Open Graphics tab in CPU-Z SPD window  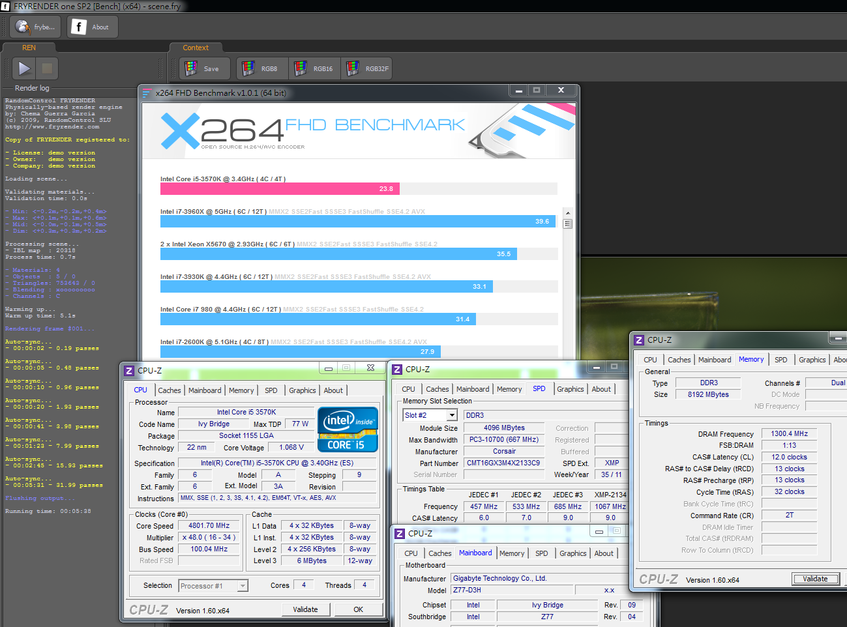point(571,389)
